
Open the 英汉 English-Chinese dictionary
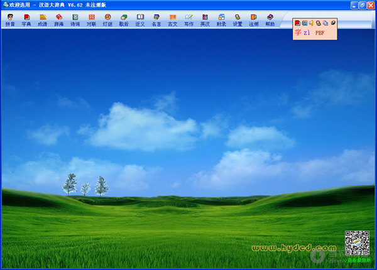(x=205, y=20)
